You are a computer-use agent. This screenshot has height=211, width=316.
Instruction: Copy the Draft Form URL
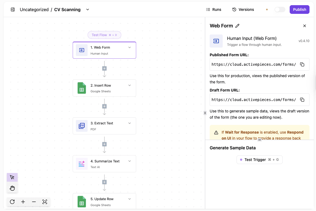point(302,100)
